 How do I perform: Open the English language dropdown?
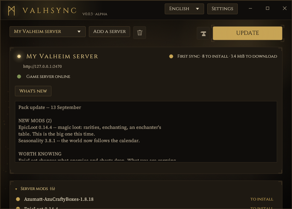coord(184,9)
